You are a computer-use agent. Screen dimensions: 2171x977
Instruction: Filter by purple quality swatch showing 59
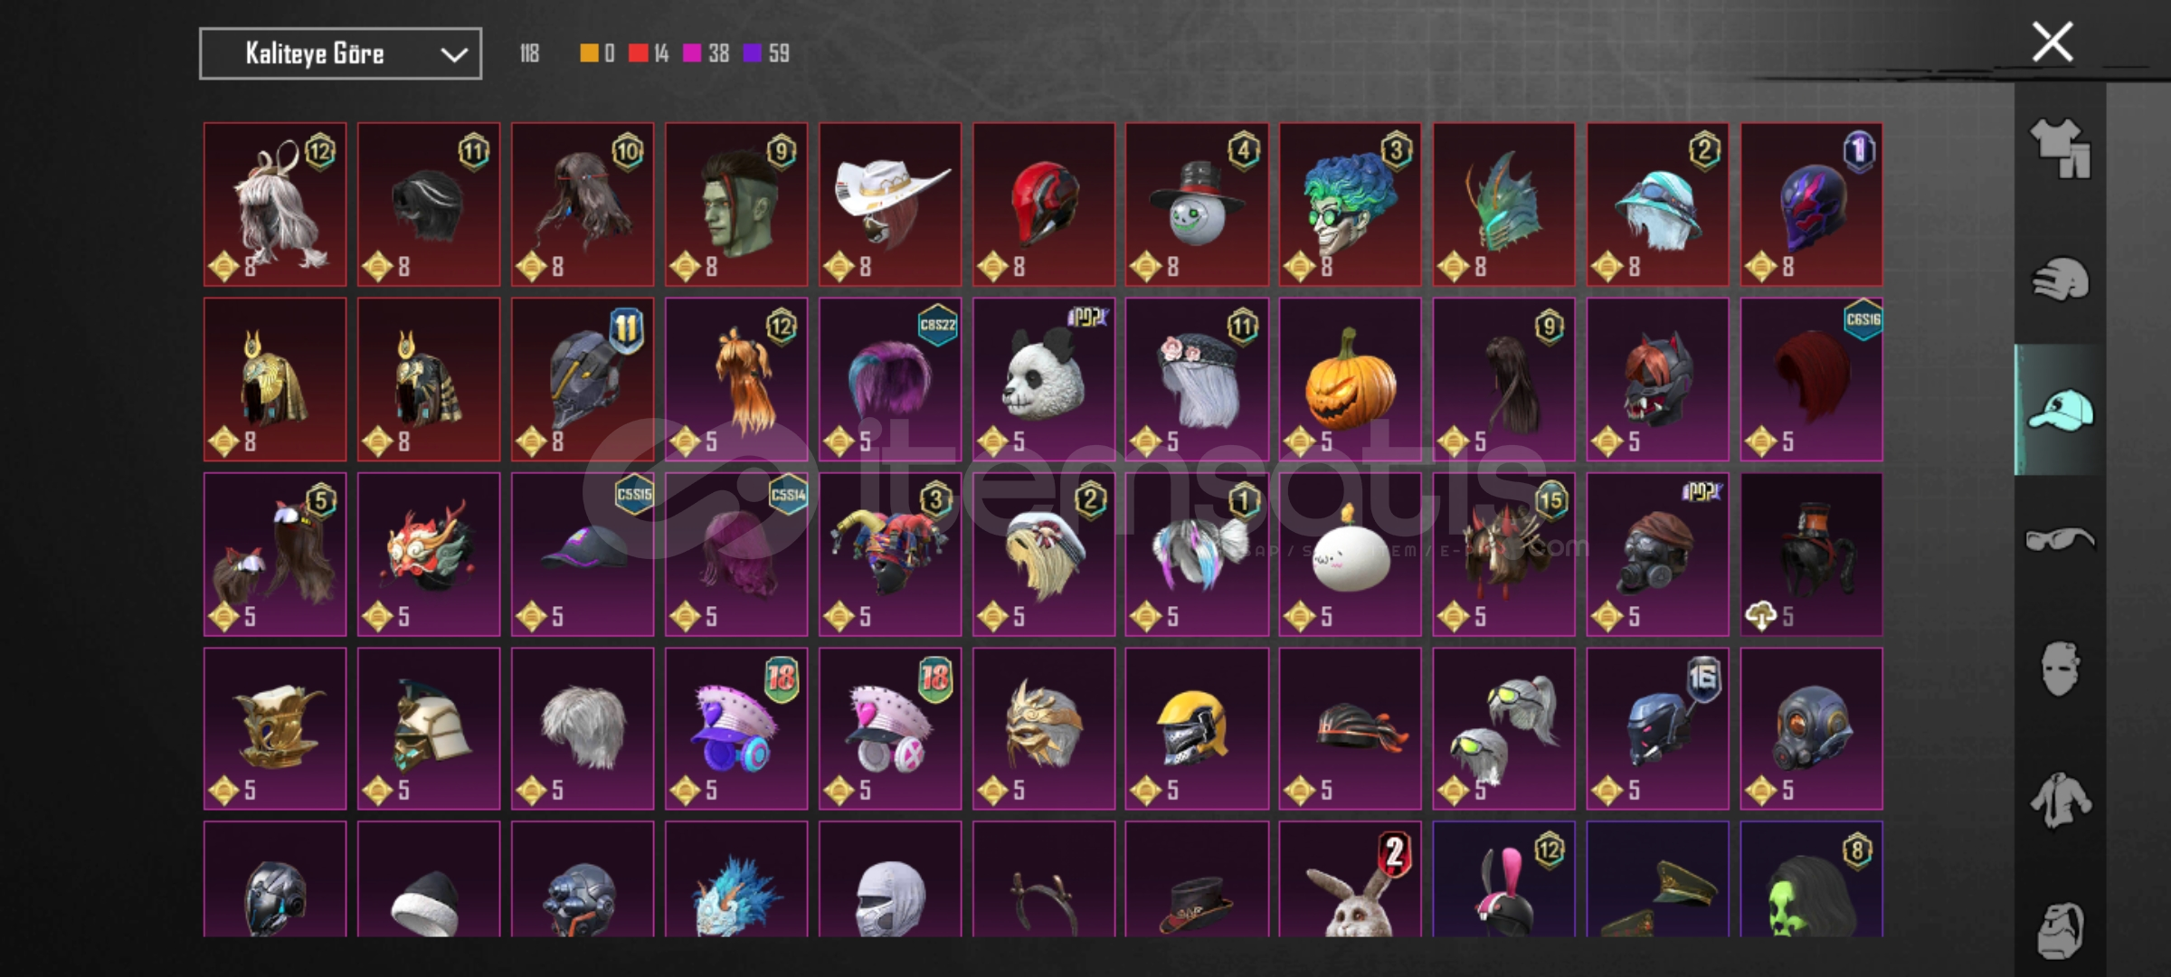[766, 53]
